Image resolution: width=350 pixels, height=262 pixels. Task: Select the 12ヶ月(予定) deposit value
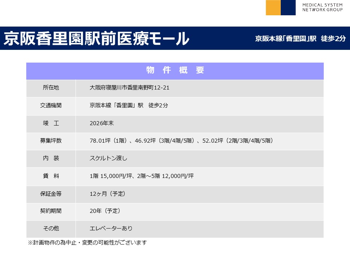point(108,194)
